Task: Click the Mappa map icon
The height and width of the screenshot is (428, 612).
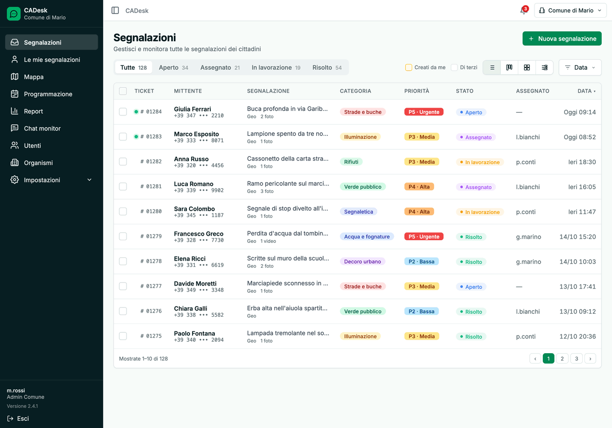Action: [15, 76]
